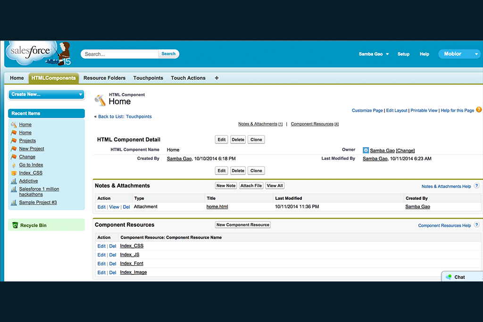Open the Customize Page link
Image resolution: width=483 pixels, height=322 pixels.
coord(367,110)
